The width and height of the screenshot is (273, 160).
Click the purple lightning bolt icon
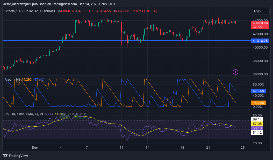(236, 72)
